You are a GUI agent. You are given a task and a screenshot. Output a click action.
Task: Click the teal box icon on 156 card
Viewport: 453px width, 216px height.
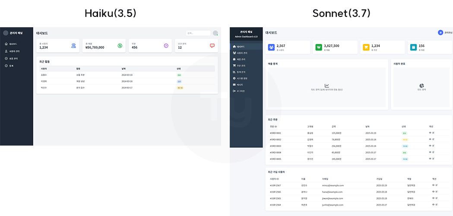(x=413, y=47)
